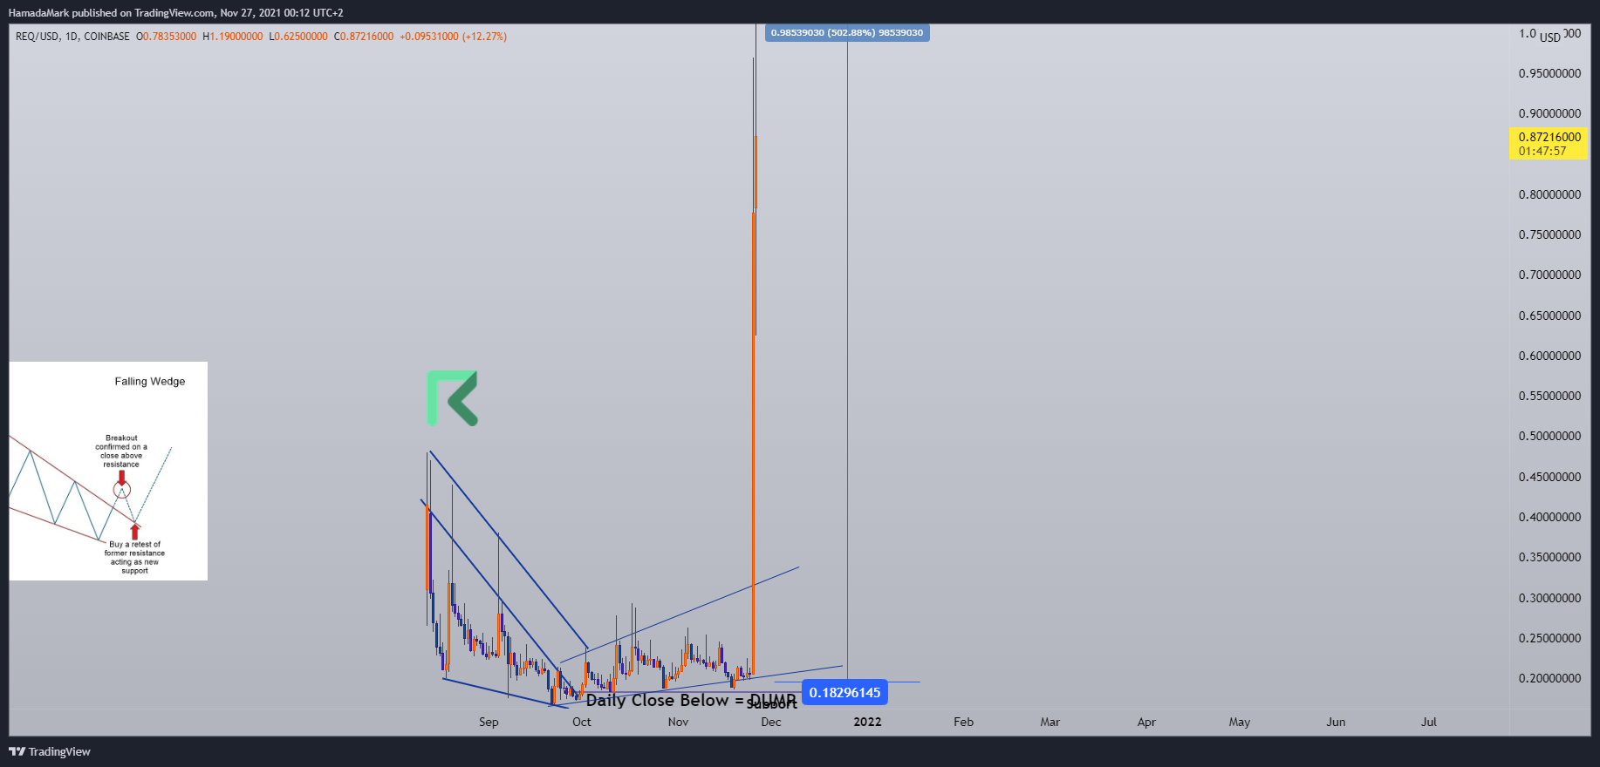Click the Feb label on time axis
The width and height of the screenshot is (1600, 767).
[963, 722]
